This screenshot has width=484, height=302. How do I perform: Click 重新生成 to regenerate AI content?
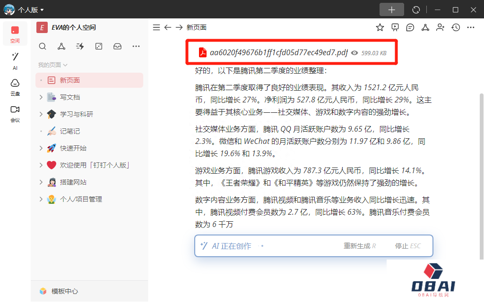tap(360, 246)
